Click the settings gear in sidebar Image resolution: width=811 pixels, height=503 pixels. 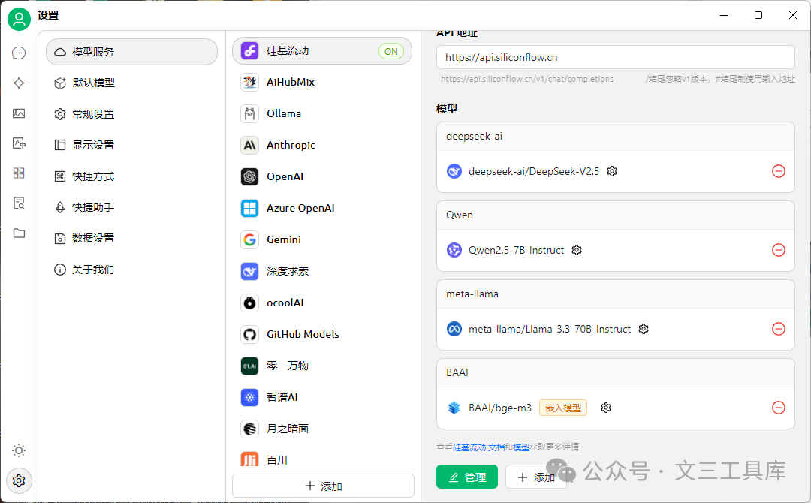point(19,480)
